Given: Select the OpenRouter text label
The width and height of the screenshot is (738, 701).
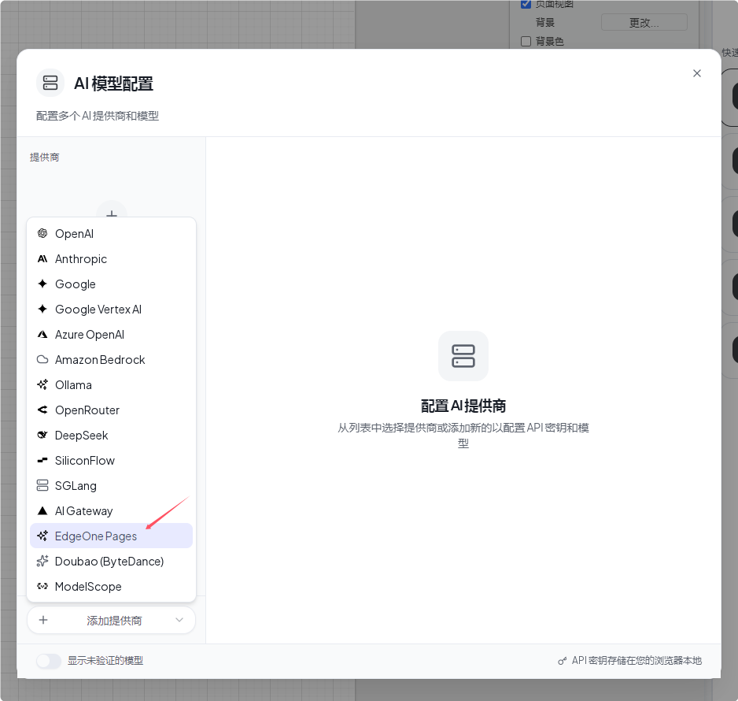Looking at the screenshot, I should pos(87,410).
